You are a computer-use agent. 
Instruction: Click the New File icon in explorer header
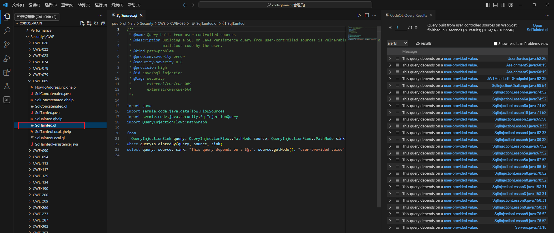pos(82,23)
